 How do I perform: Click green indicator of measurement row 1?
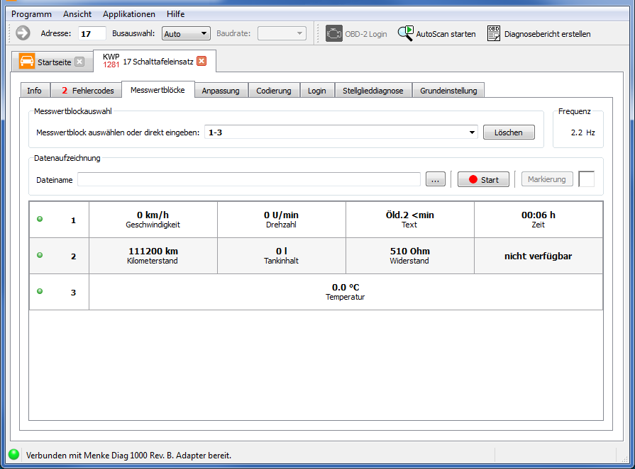[x=40, y=219]
